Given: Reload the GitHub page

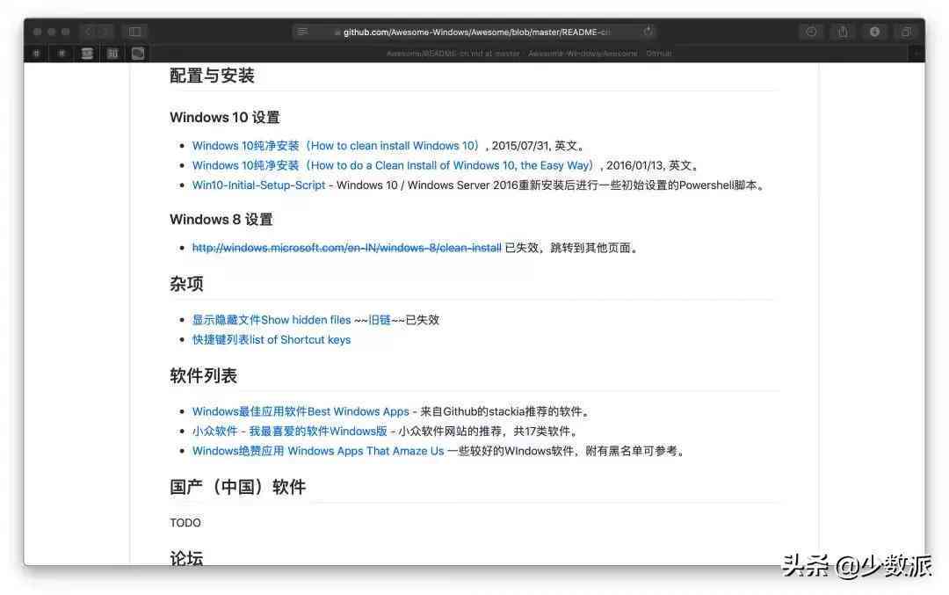Looking at the screenshot, I should tap(648, 32).
